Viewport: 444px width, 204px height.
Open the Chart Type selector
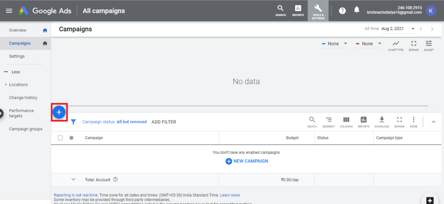point(395,45)
